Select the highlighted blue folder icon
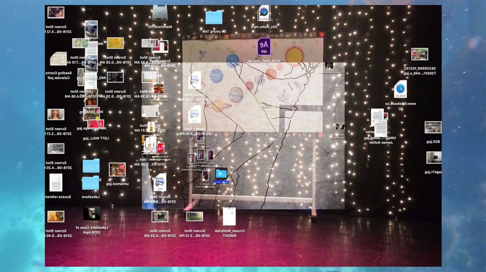Screen dimensions: 486x272 point(221,174)
